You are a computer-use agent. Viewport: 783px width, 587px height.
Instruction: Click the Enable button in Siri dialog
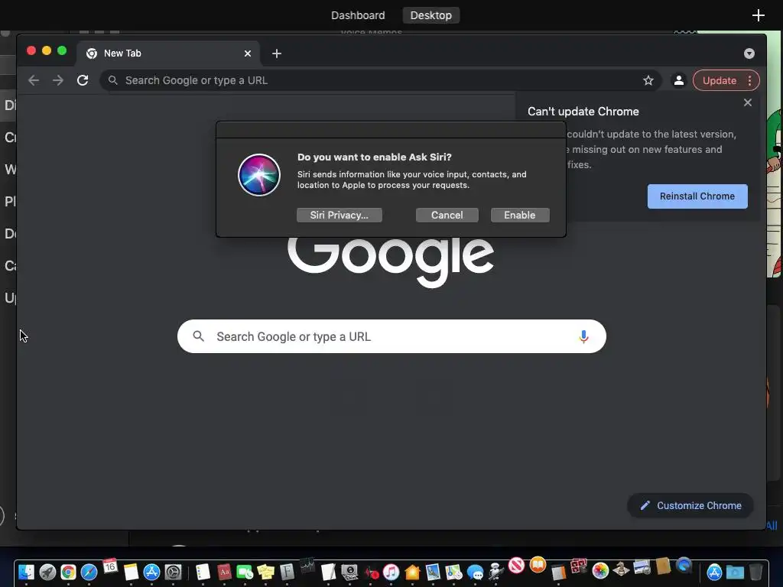[x=520, y=215]
